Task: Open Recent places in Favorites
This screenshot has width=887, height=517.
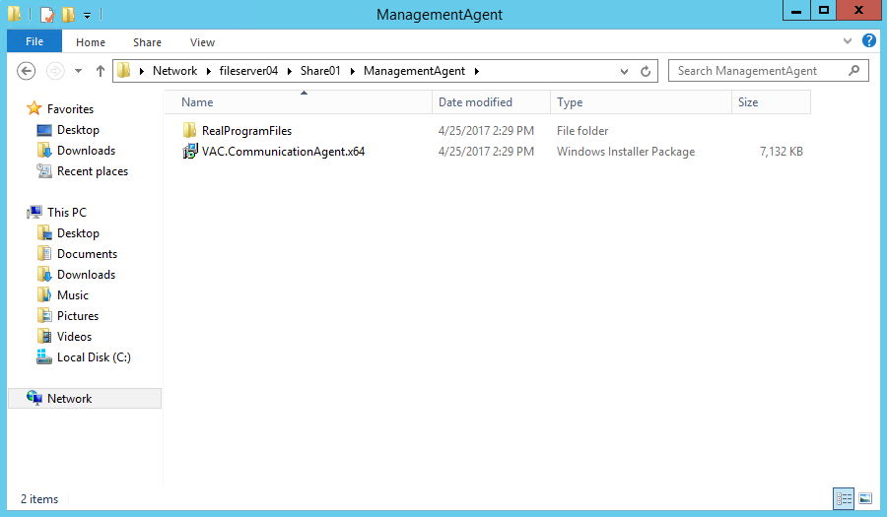Action: (x=93, y=171)
